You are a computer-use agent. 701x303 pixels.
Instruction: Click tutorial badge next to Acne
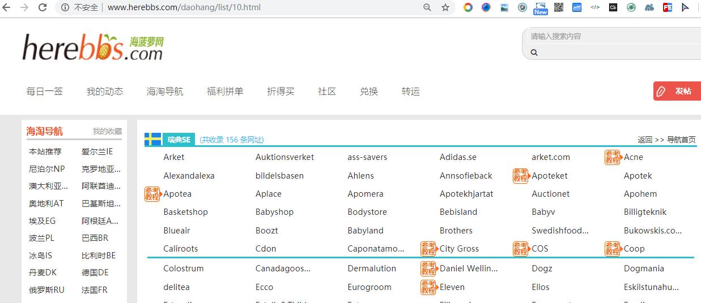pos(613,157)
